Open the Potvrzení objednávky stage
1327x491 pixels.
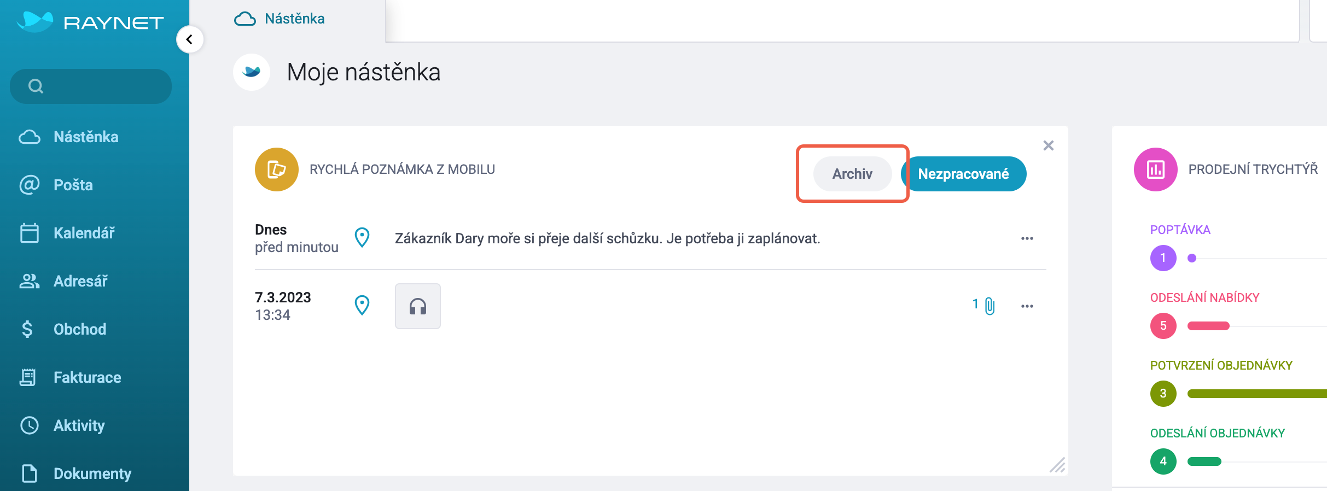click(x=1221, y=365)
